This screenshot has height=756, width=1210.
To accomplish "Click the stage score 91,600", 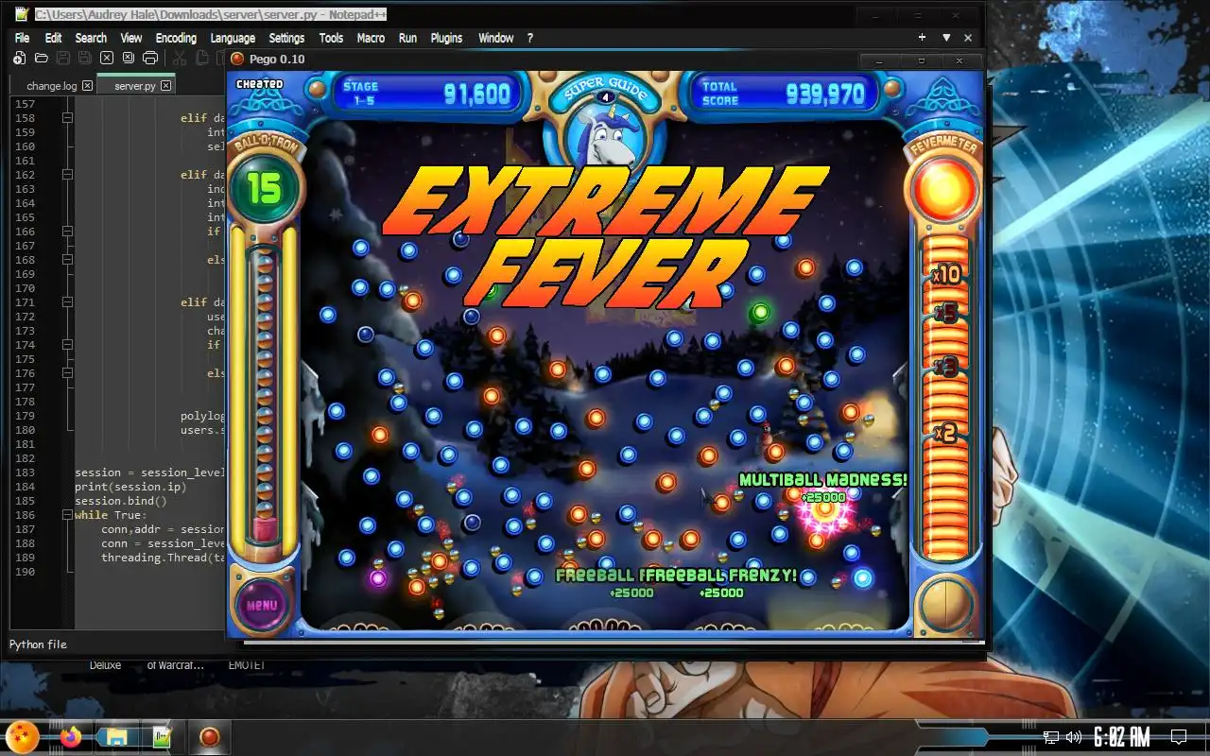I will (476, 94).
